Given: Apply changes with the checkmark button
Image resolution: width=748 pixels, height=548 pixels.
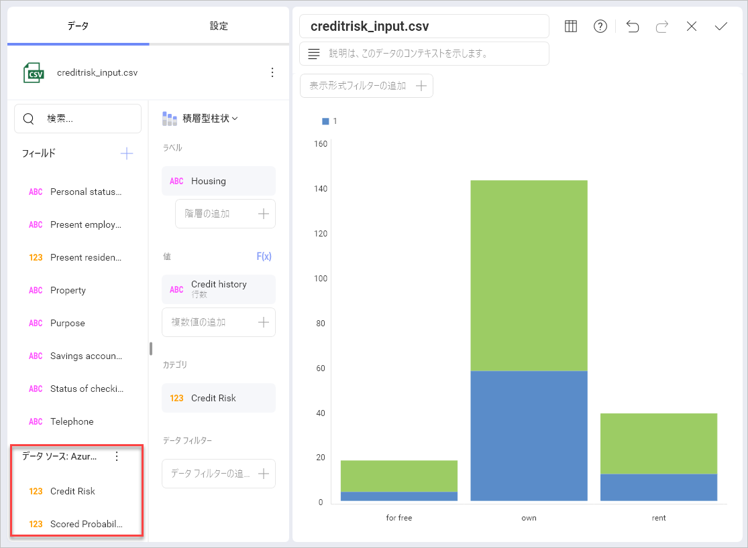Looking at the screenshot, I should (721, 26).
